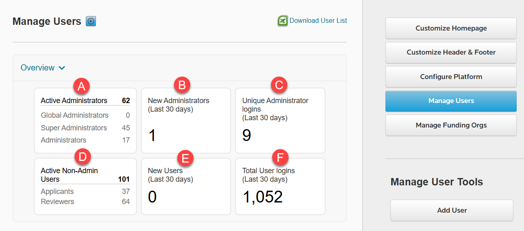
Task: Click the Overview heading text
Action: 37,68
